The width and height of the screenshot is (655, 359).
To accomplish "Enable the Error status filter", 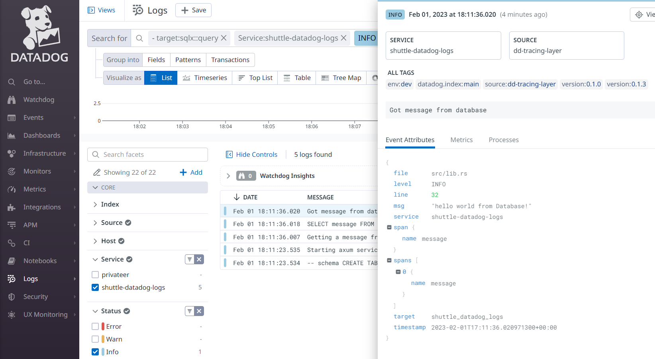I will click(x=95, y=326).
